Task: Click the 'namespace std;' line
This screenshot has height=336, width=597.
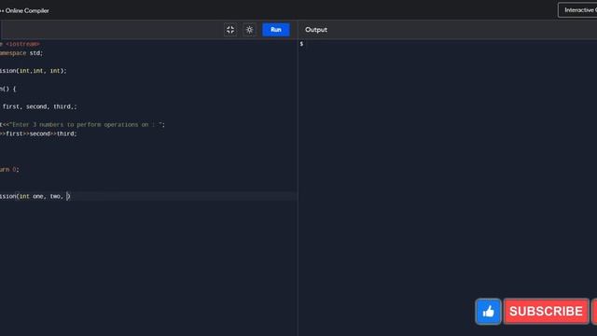Action: click(x=21, y=53)
